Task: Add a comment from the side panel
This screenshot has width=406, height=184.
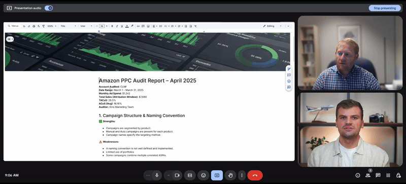Action: (x=289, y=75)
